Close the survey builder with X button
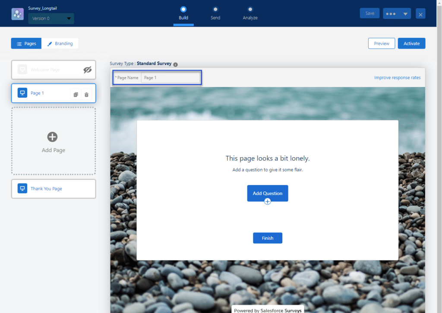Viewport: 442px width, 313px height. click(420, 14)
